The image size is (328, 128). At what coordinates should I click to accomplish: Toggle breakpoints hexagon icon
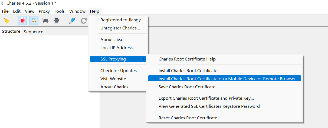[57, 21]
